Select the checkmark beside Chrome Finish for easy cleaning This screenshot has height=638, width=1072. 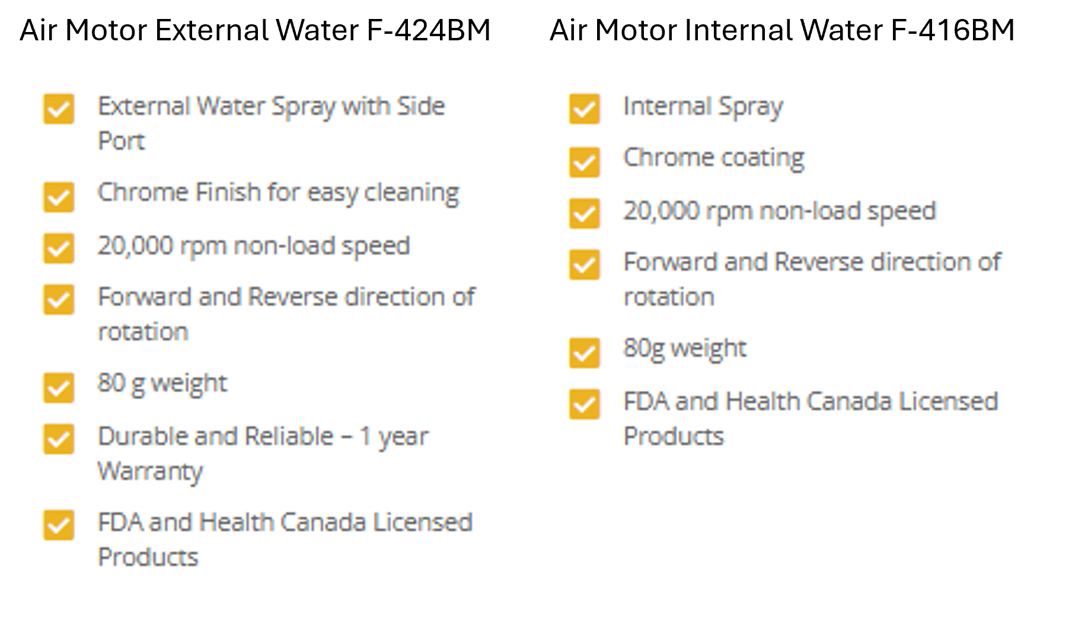point(59,197)
